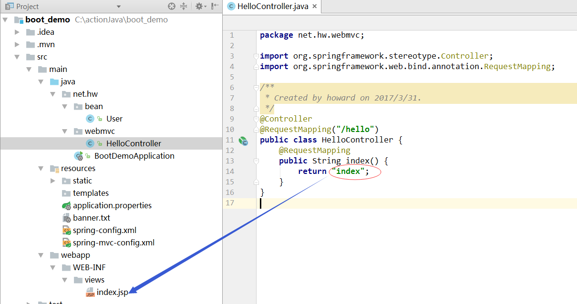
Task: Click the webapp folder icon
Action: [x=54, y=255]
